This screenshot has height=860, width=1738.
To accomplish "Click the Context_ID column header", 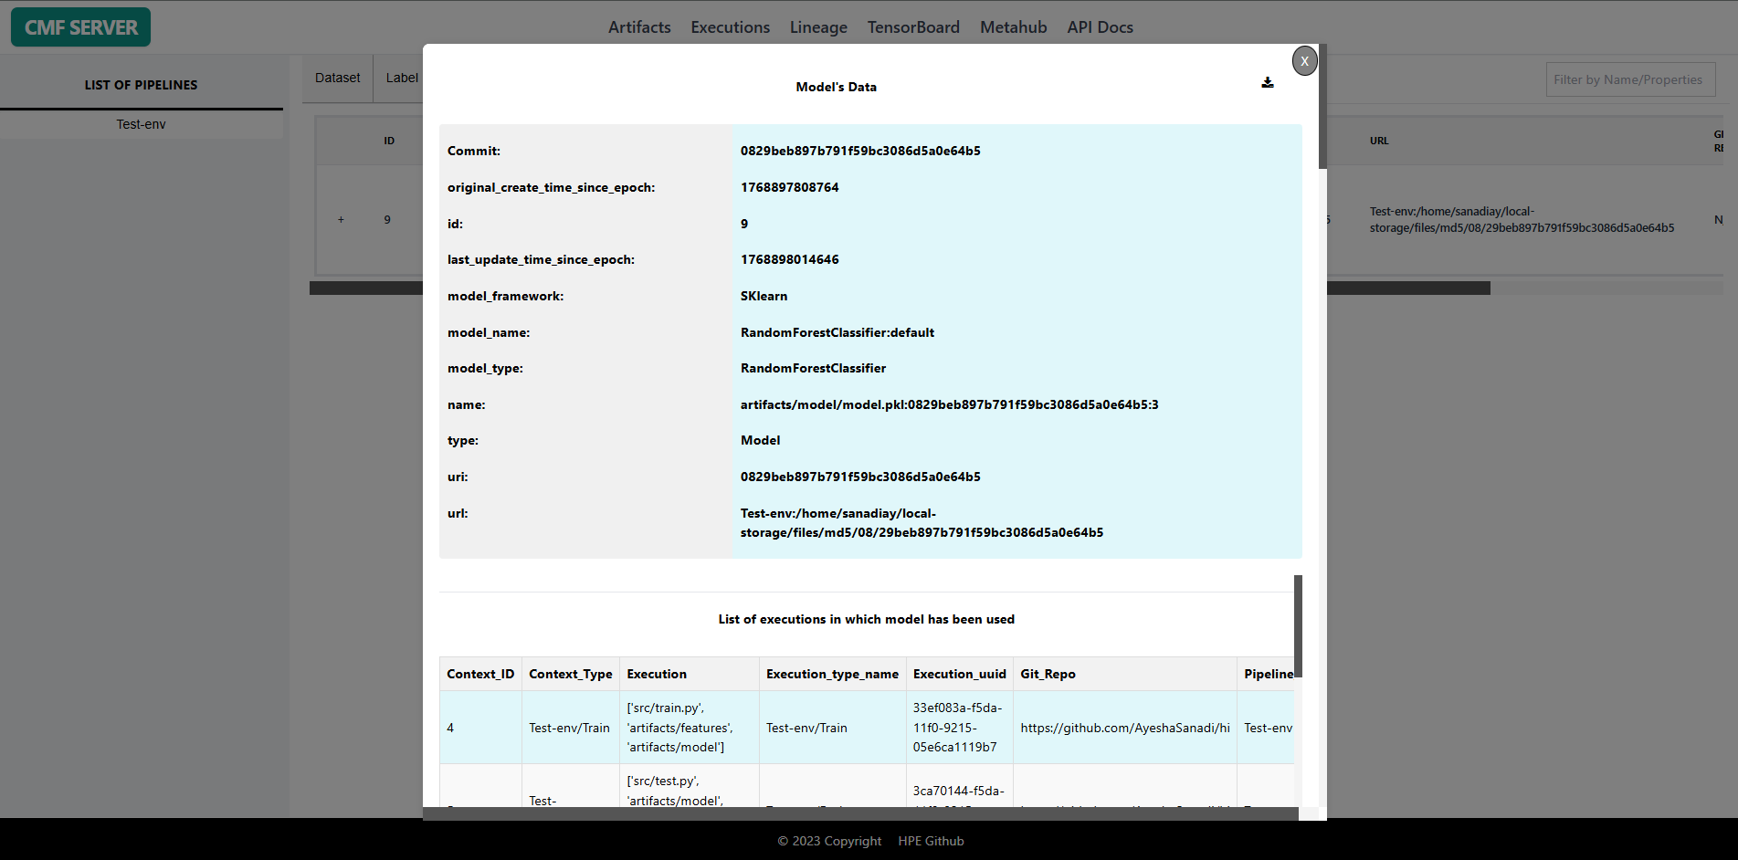I will click(480, 674).
